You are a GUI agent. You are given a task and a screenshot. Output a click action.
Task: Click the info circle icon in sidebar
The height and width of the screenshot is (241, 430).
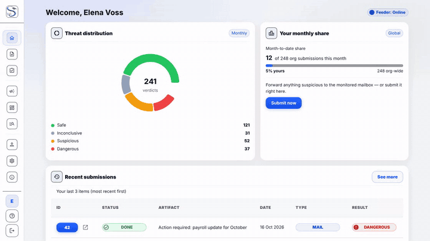[x=12, y=177]
